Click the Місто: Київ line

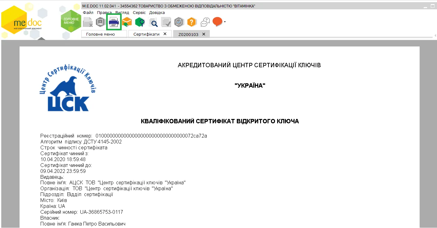pyautogui.click(x=54, y=200)
